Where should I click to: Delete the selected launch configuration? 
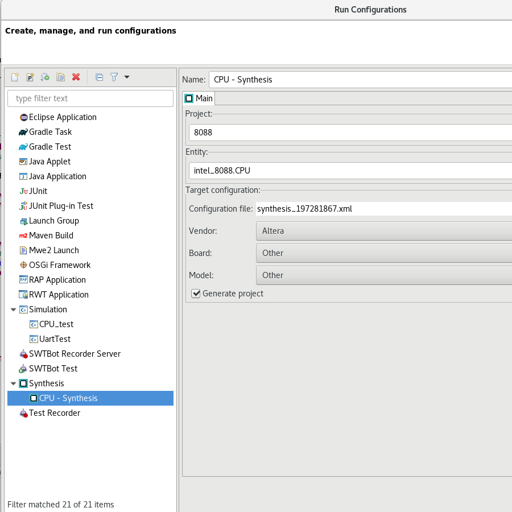tap(76, 77)
